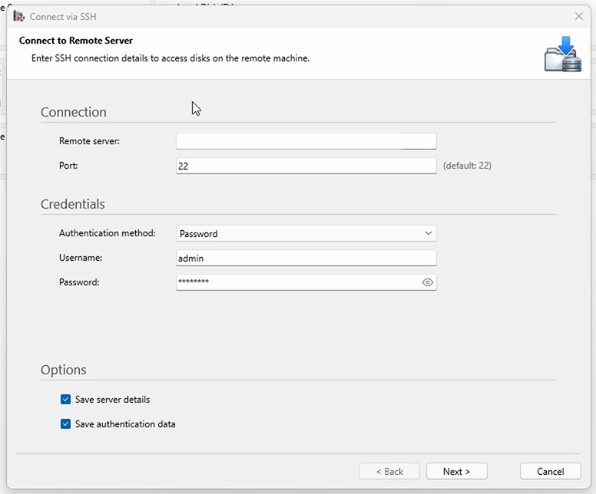Click the "Username:" label
This screenshot has height=494, width=596.
[81, 258]
